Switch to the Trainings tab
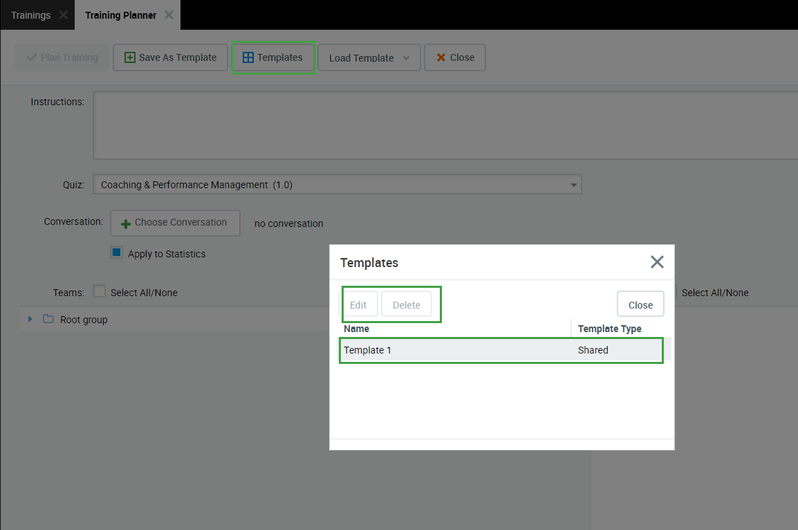 tap(30, 15)
